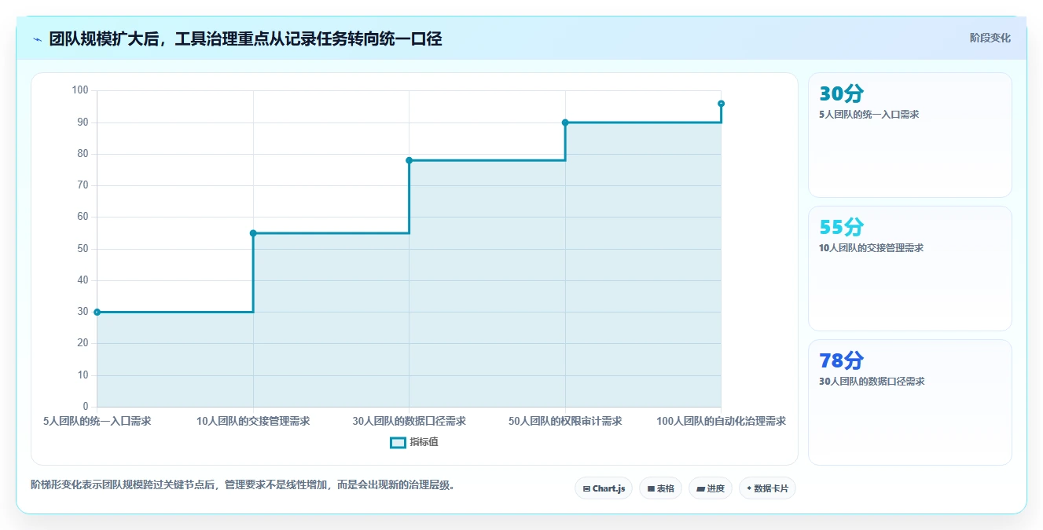Select the 表格 tag pill
The width and height of the screenshot is (1043, 530).
click(x=660, y=488)
